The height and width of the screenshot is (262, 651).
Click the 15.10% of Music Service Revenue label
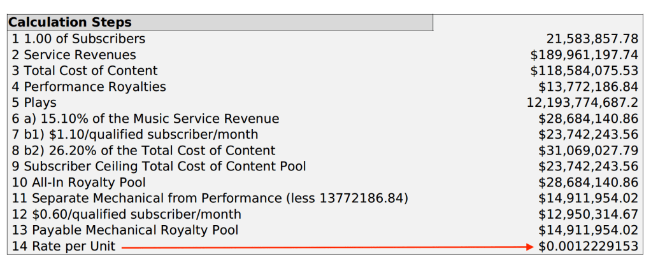[145, 118]
